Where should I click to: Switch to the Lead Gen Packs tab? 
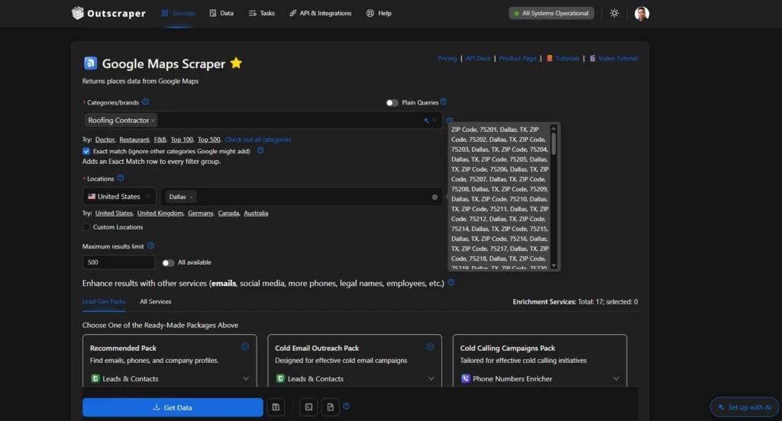pyautogui.click(x=104, y=301)
